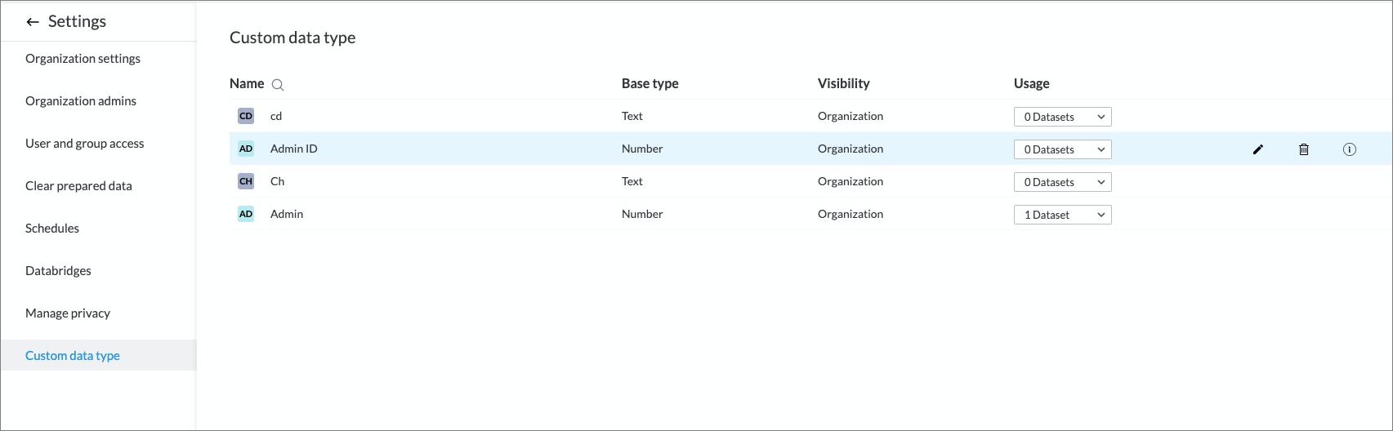The width and height of the screenshot is (1393, 431).
Task: Navigate to Schedules settings
Action: pos(52,229)
